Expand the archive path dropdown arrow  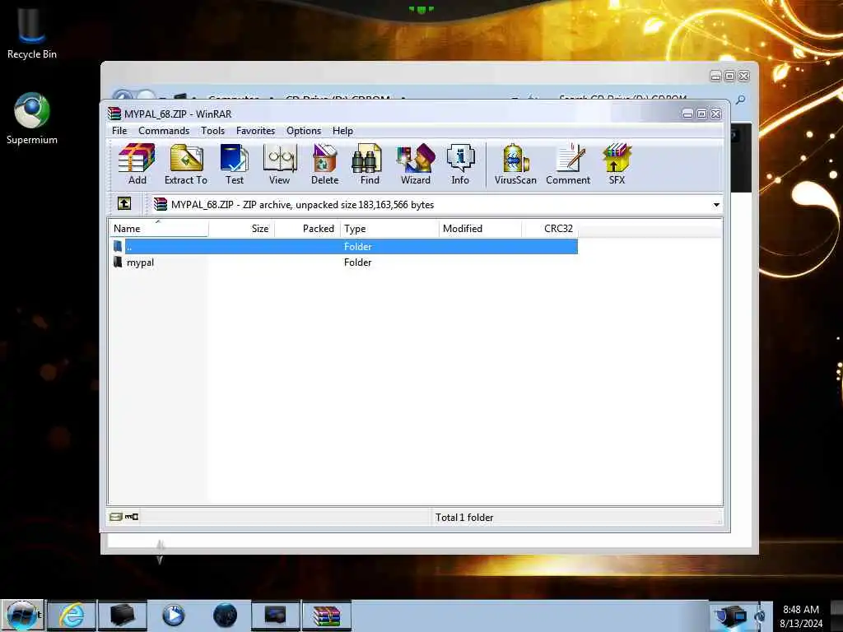click(716, 205)
